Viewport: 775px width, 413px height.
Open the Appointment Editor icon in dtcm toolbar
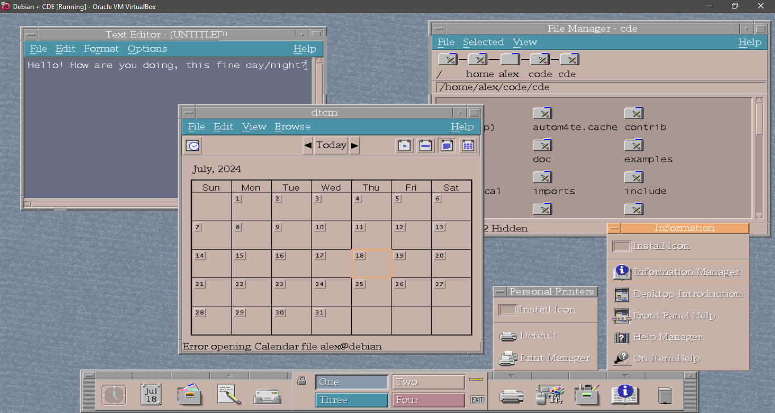coord(193,146)
